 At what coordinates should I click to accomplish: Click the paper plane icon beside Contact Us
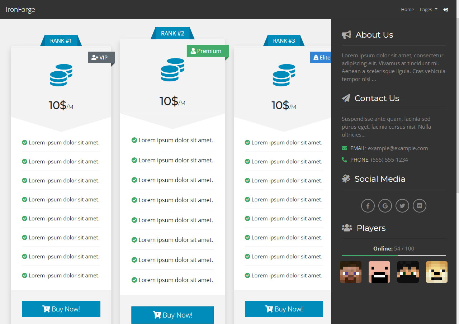coord(346,98)
